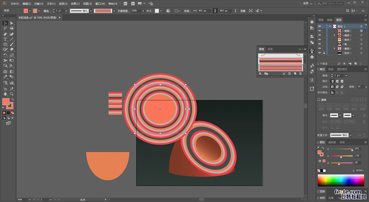Open the stroke weight dropdown in the control bar

[x=66, y=11]
